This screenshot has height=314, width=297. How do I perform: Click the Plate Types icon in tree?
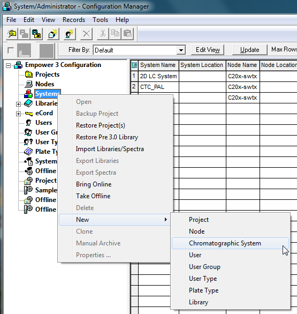pos(28,152)
